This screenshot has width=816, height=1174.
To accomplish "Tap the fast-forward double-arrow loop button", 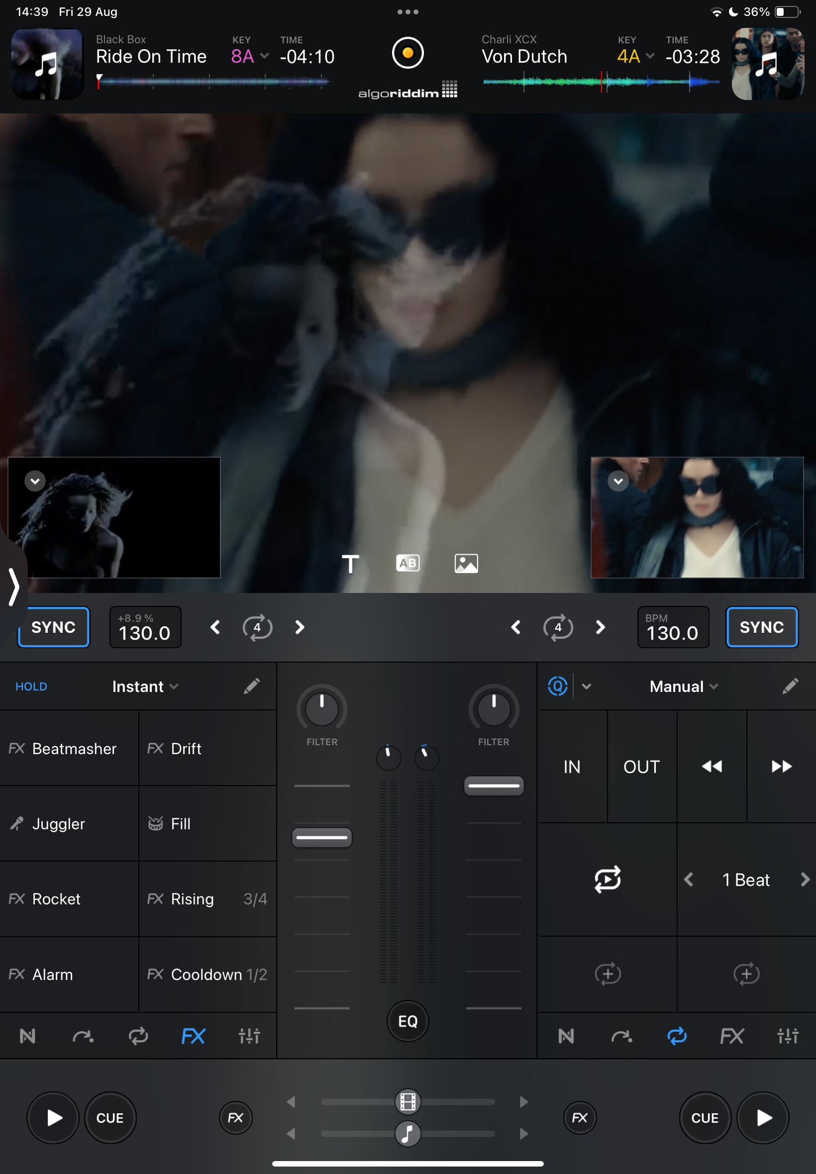I will click(x=781, y=767).
